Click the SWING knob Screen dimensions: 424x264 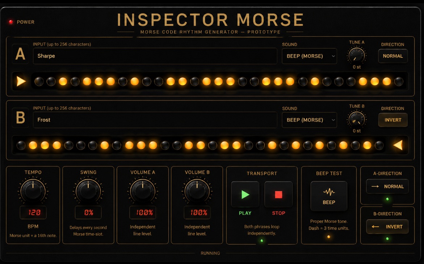(88, 191)
